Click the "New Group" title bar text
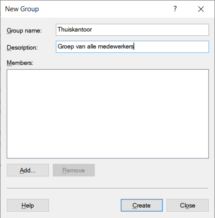This screenshot has width=215, height=218. (x=22, y=9)
